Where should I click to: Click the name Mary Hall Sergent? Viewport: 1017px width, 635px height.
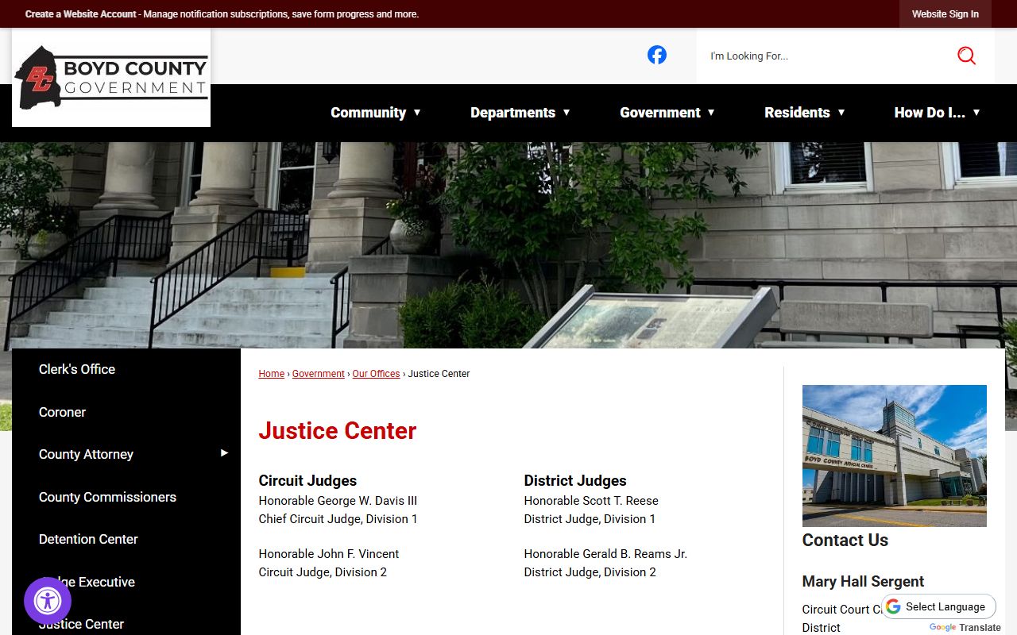pyautogui.click(x=863, y=582)
